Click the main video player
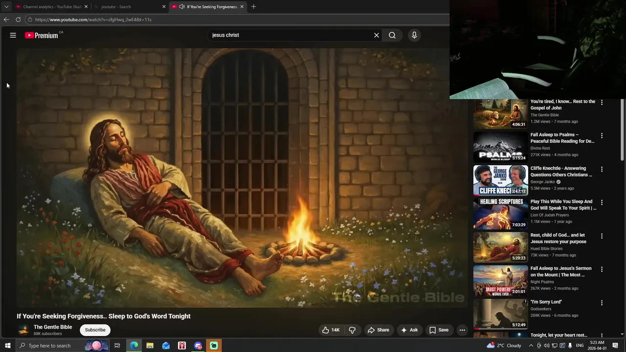Screen dimensions: 626x352 pyautogui.click(x=242, y=177)
